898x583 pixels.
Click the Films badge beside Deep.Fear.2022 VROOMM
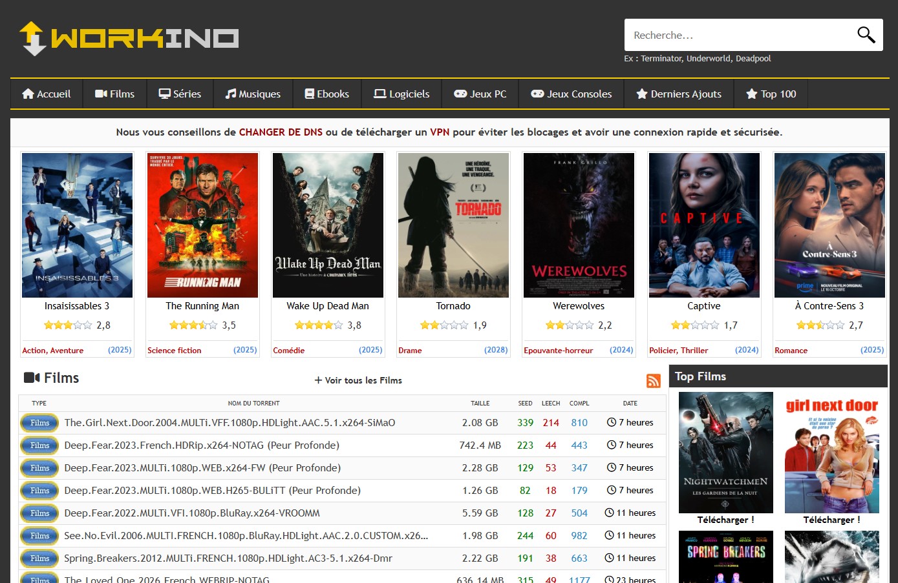(x=40, y=513)
